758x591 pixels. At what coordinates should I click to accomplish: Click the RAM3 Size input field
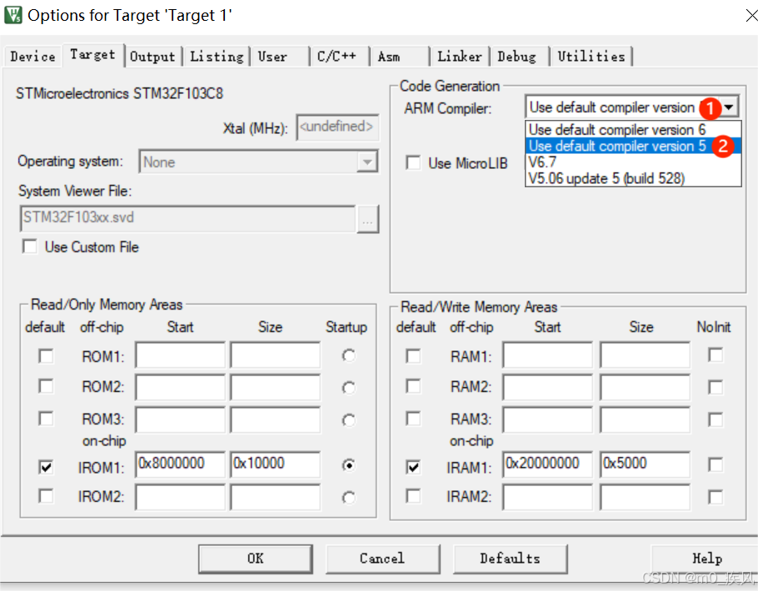click(645, 419)
